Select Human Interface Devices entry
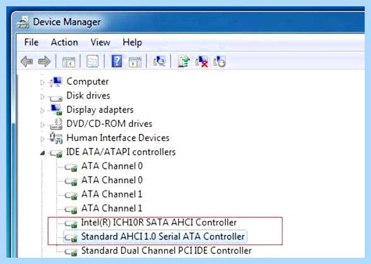This screenshot has height=264, width=371. (118, 138)
